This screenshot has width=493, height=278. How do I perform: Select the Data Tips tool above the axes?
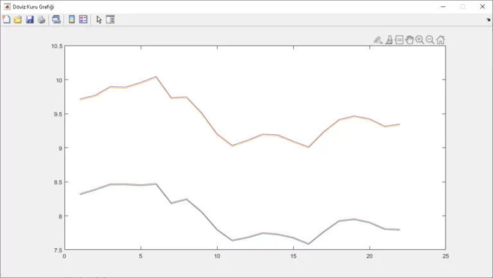coord(399,40)
